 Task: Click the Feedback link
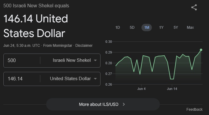coord(194,109)
